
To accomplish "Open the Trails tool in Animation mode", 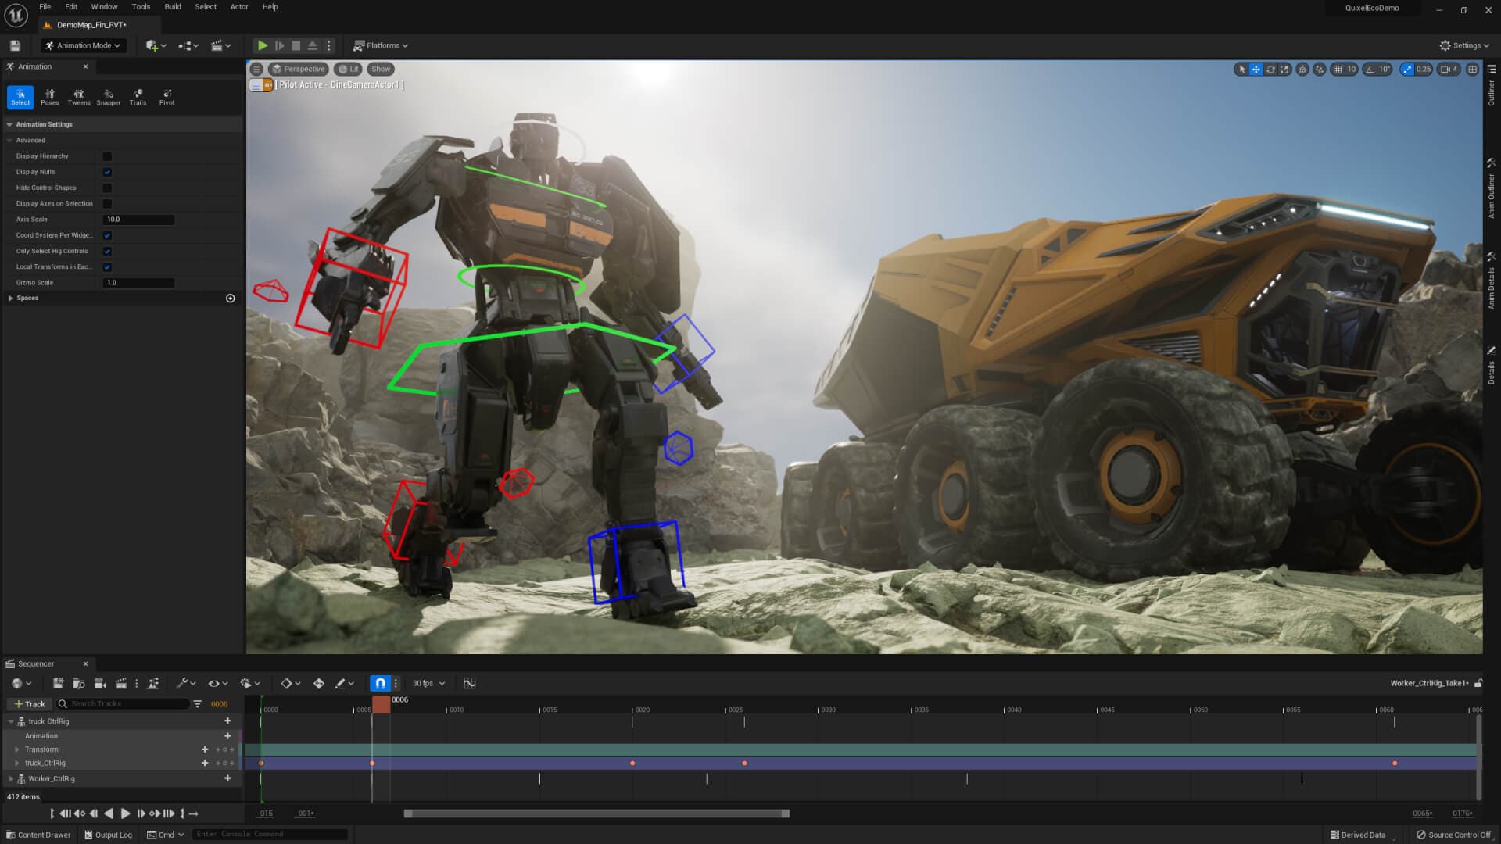I will point(138,98).
